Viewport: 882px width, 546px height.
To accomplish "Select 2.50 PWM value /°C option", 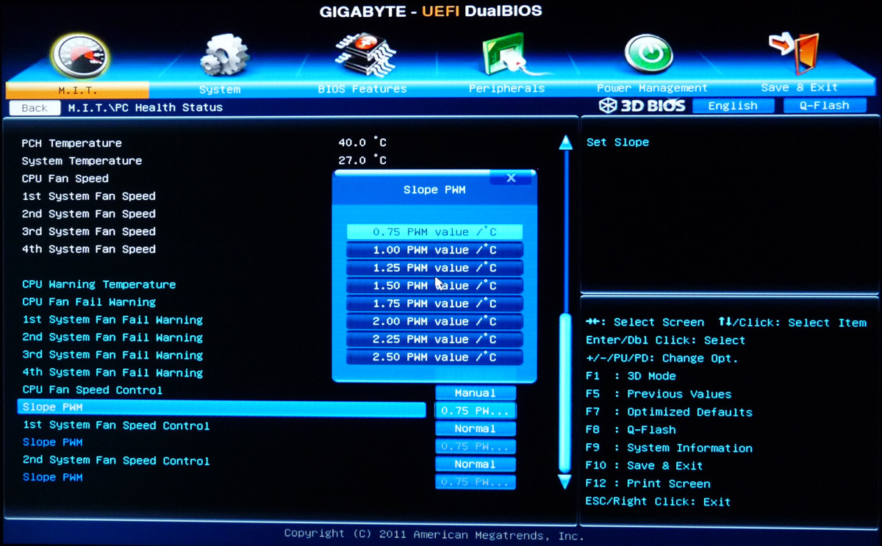I will [x=434, y=358].
